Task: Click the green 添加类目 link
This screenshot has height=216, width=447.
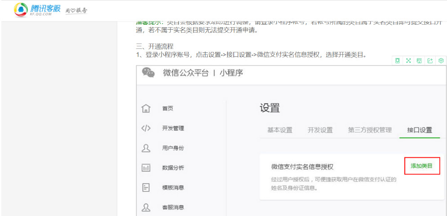Action: point(421,166)
